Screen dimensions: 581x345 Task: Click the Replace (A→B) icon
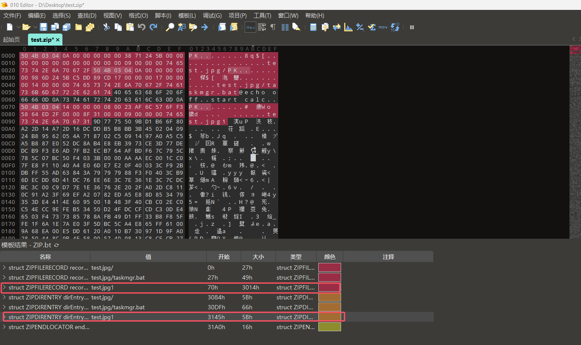pos(182,27)
